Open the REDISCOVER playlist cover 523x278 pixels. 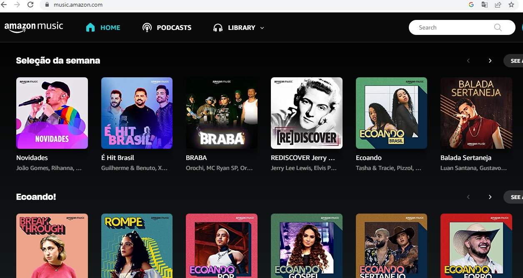pyautogui.click(x=307, y=113)
